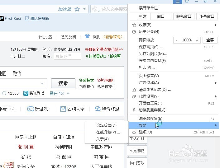Open the search box dropdown arrow
220x168 pixels.
tap(42, 83)
